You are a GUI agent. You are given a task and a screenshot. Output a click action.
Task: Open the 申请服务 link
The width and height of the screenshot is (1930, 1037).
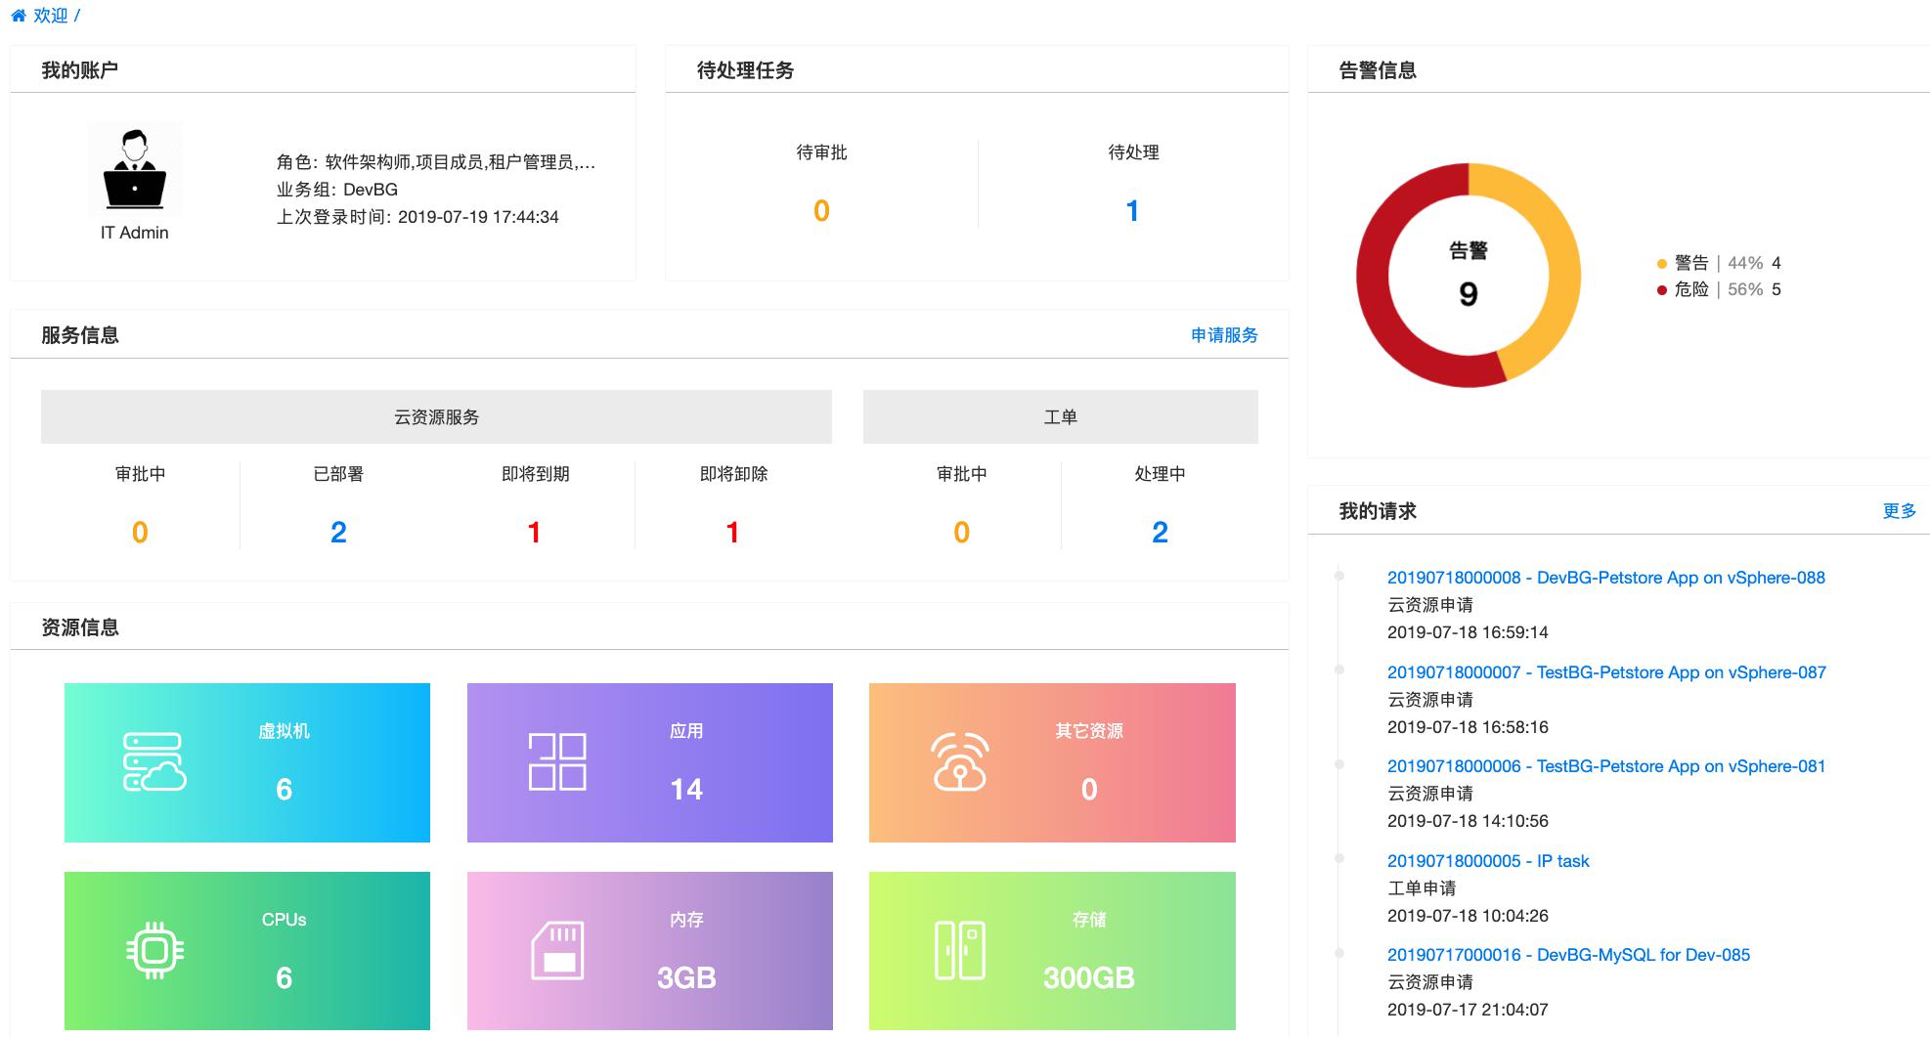[x=1222, y=335]
